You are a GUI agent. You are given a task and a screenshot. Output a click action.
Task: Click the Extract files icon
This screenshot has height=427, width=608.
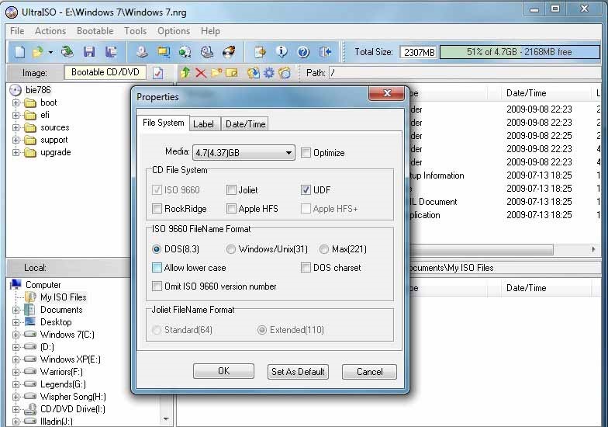pos(254,73)
